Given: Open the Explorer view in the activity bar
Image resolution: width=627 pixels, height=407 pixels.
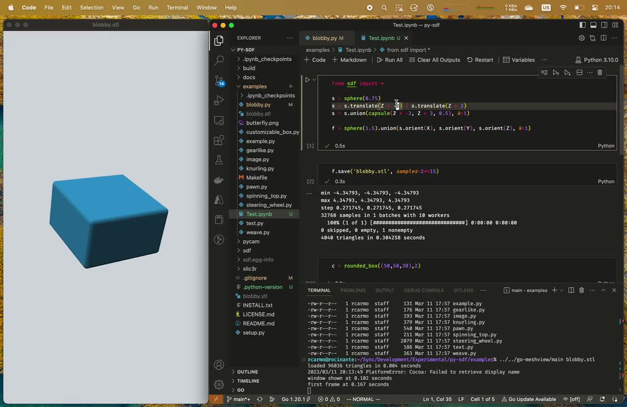Looking at the screenshot, I should coord(219,40).
